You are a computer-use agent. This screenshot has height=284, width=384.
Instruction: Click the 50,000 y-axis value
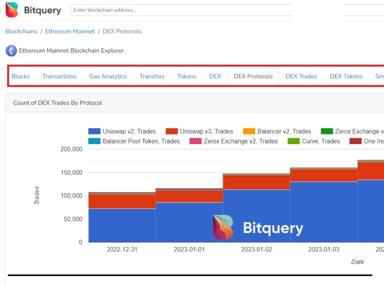point(73,219)
